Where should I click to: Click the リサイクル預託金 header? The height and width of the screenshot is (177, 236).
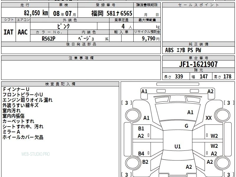147,32
